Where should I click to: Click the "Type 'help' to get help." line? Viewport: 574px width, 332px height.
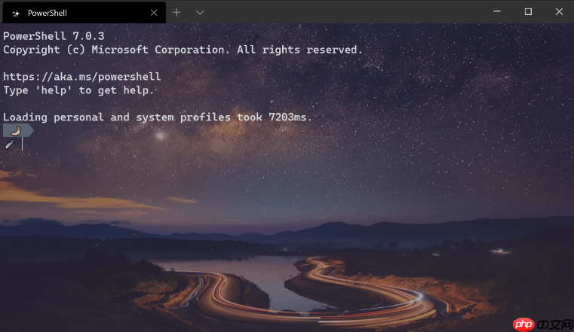[78, 90]
